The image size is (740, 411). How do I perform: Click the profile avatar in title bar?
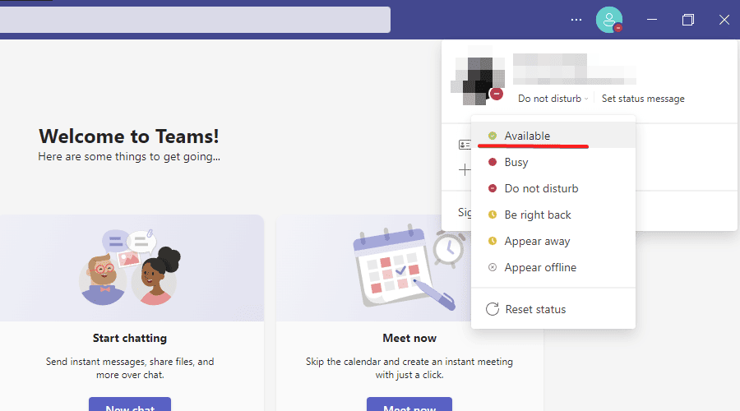[x=609, y=20]
